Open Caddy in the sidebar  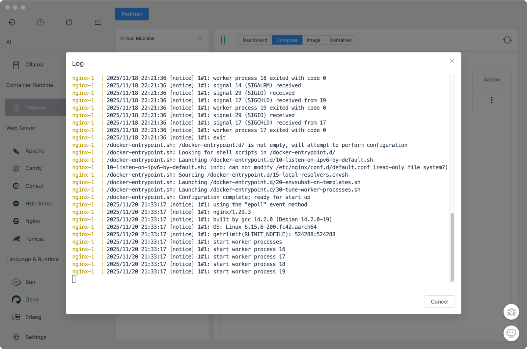coord(33,168)
